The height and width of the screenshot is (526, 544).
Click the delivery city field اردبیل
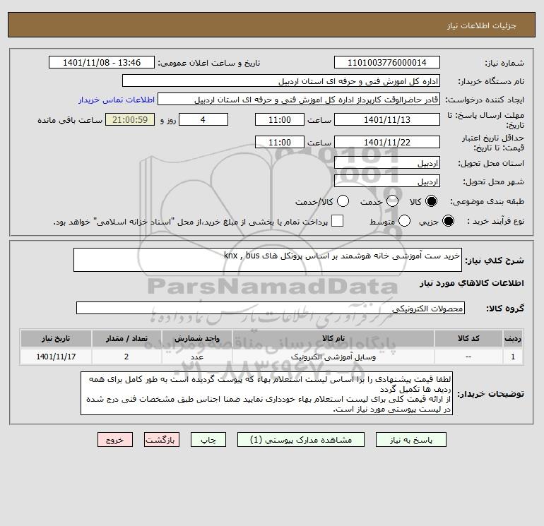[387, 181]
